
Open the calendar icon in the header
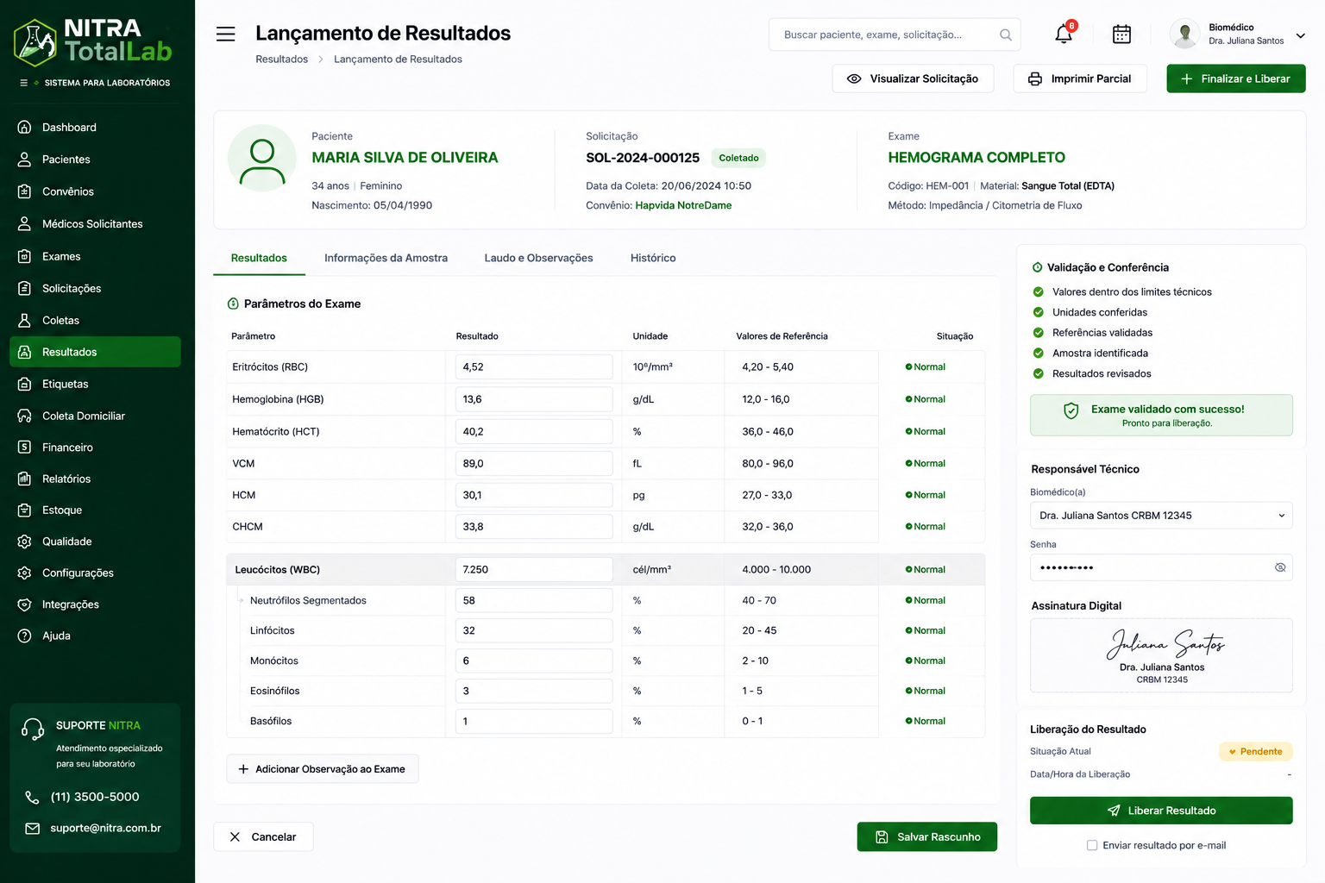click(x=1121, y=34)
